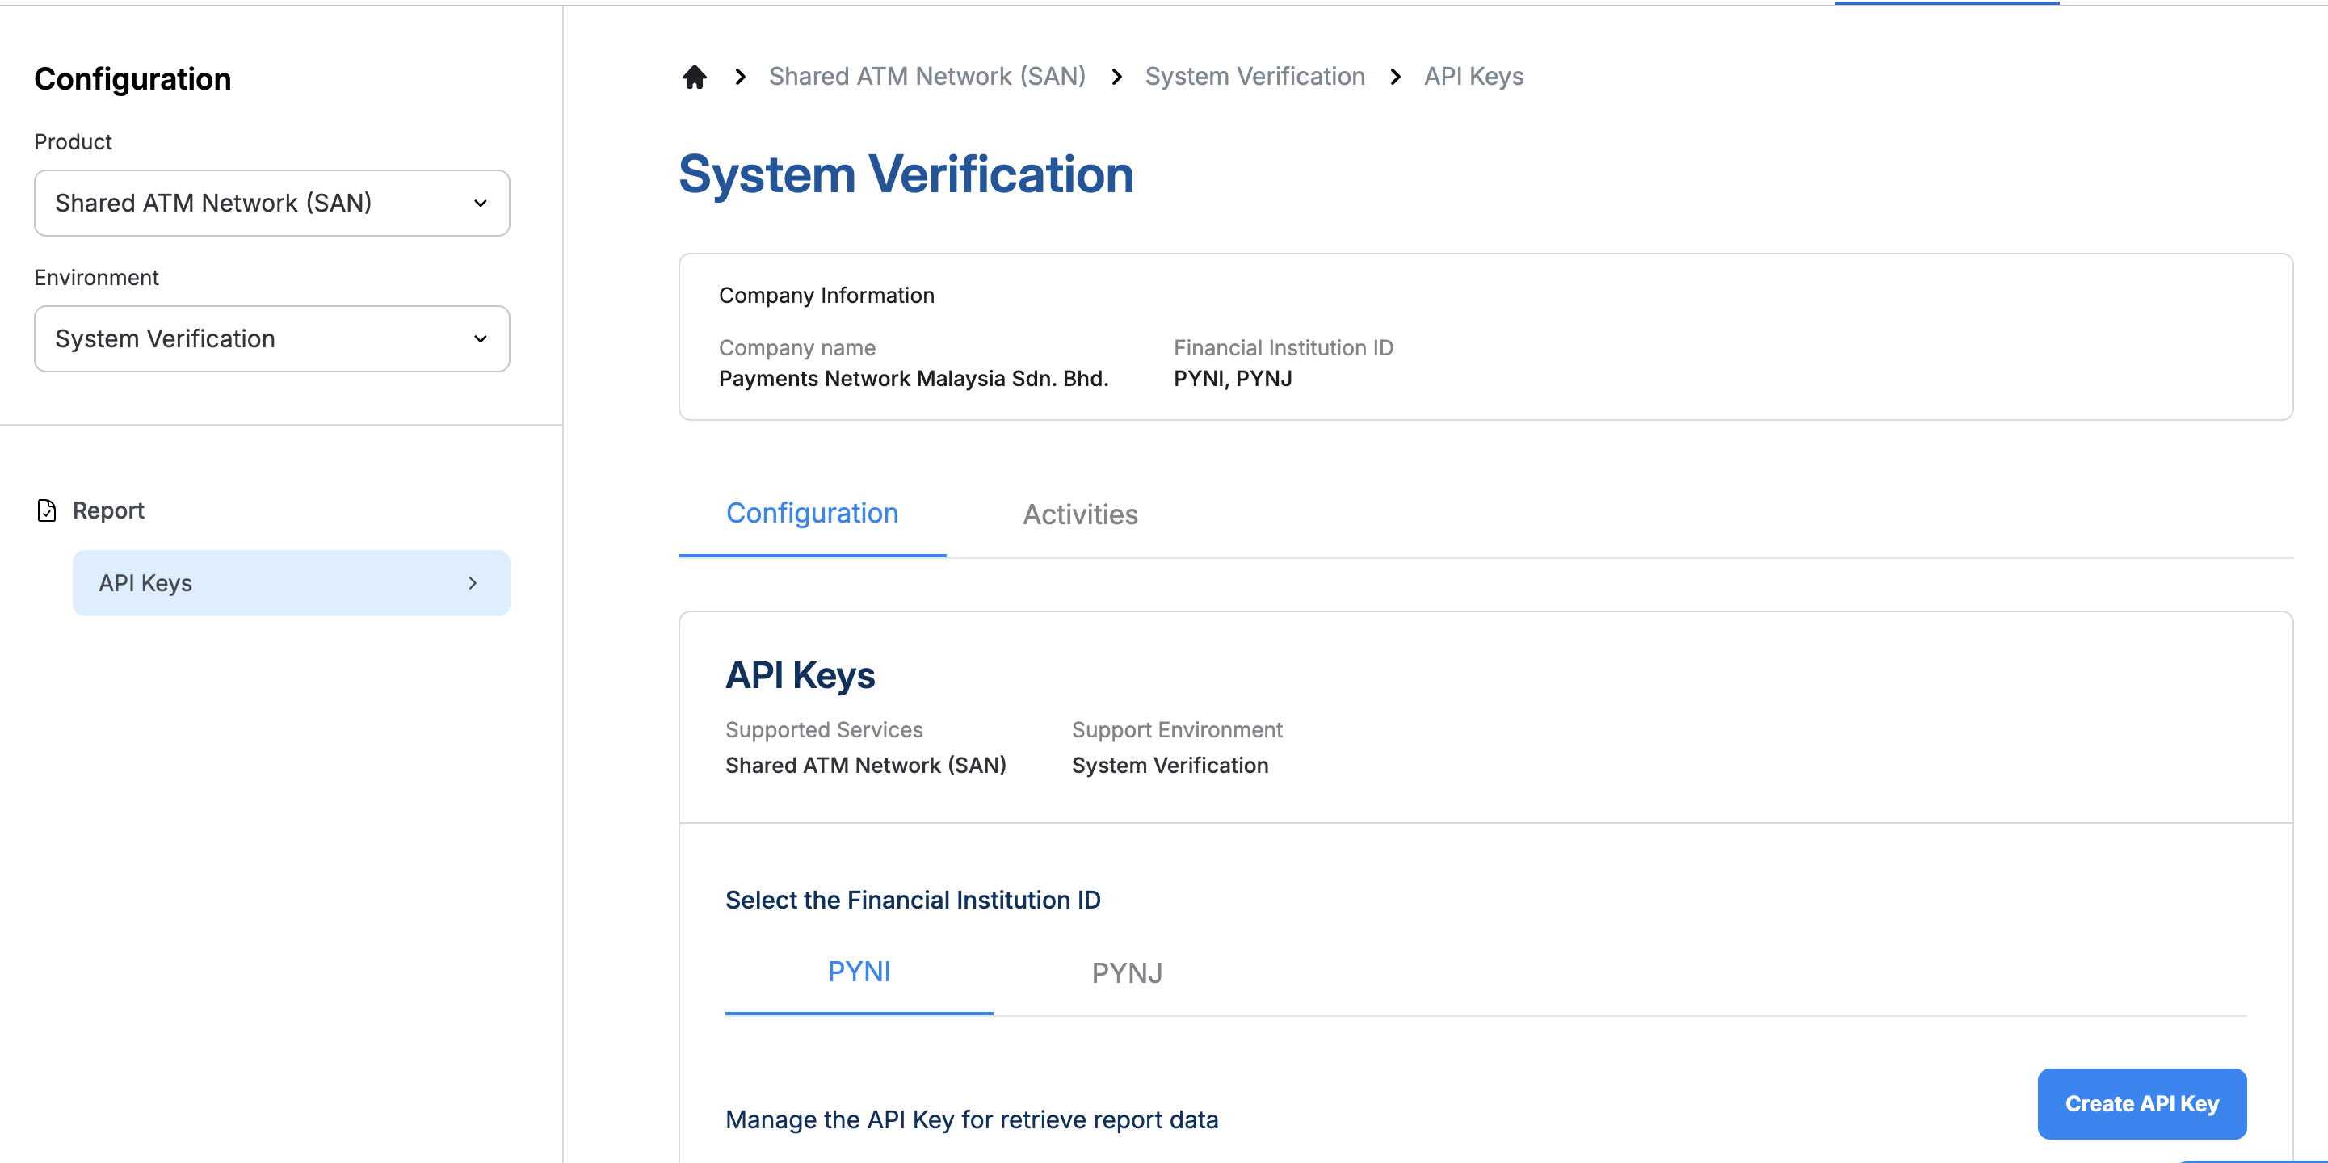The image size is (2328, 1163).
Task: Switch to the Activities tab
Action: point(1080,515)
